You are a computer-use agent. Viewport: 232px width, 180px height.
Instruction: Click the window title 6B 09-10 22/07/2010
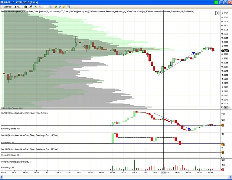21,2
